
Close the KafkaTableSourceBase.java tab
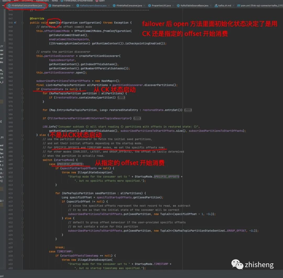211,5
